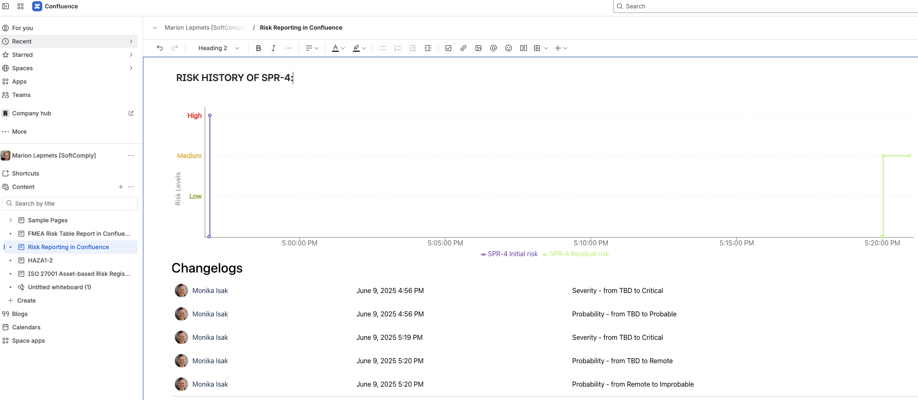Insert an emoji

click(509, 48)
